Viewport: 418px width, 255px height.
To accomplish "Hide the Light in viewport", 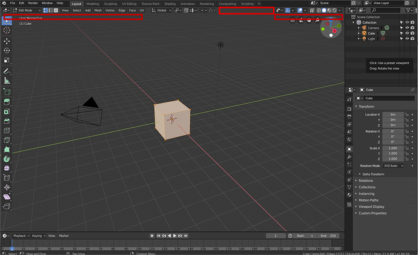I will (407, 38).
